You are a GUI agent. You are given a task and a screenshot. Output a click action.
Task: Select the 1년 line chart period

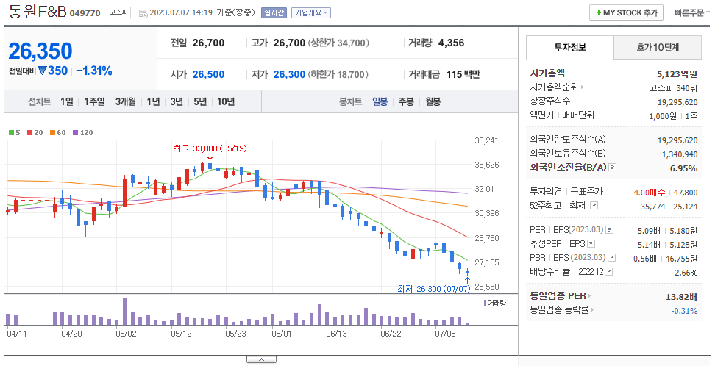[x=153, y=101]
